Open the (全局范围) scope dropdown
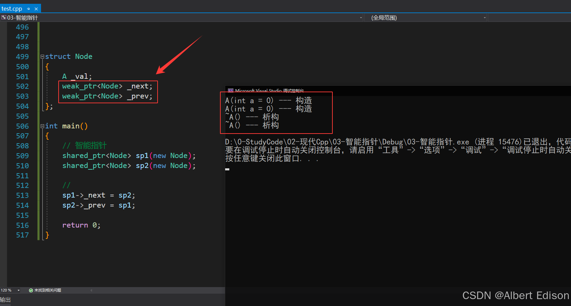Viewport: 571px width, 306px height. pos(484,18)
